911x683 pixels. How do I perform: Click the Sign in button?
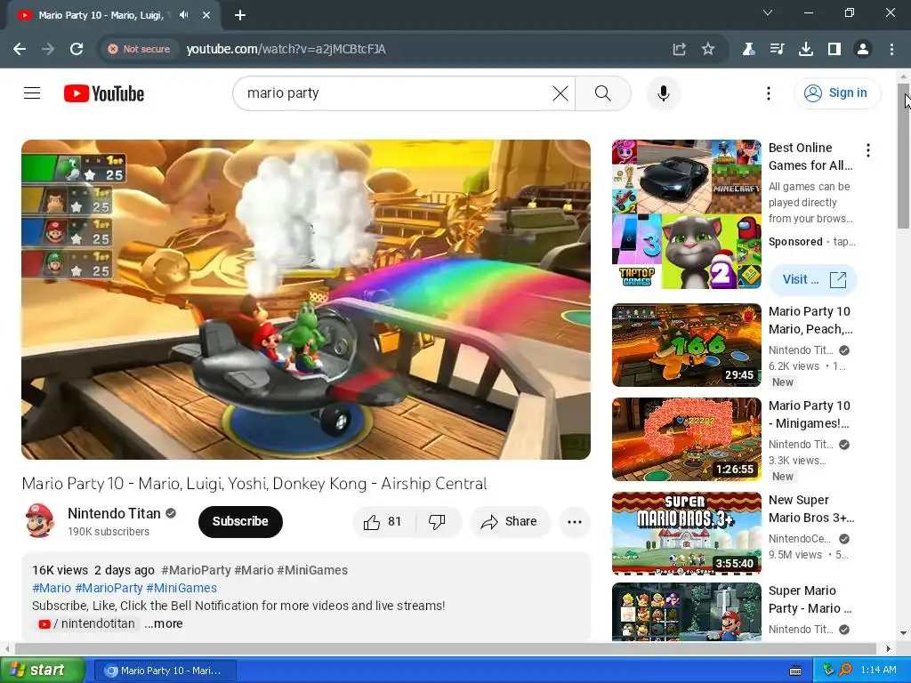pos(837,92)
